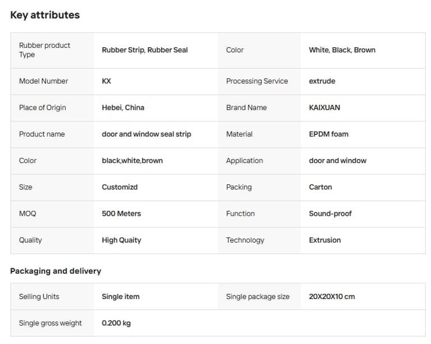Image resolution: width=431 pixels, height=344 pixels.
Task: Click the "Sound-proof" function value
Action: click(x=331, y=214)
